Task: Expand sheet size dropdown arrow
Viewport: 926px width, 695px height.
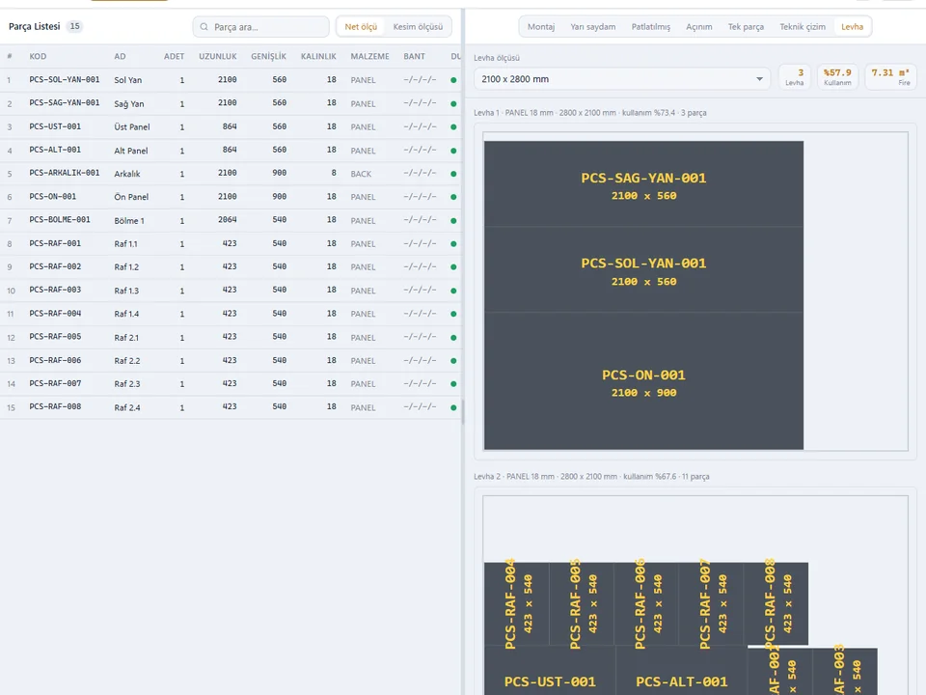Action: tap(759, 78)
